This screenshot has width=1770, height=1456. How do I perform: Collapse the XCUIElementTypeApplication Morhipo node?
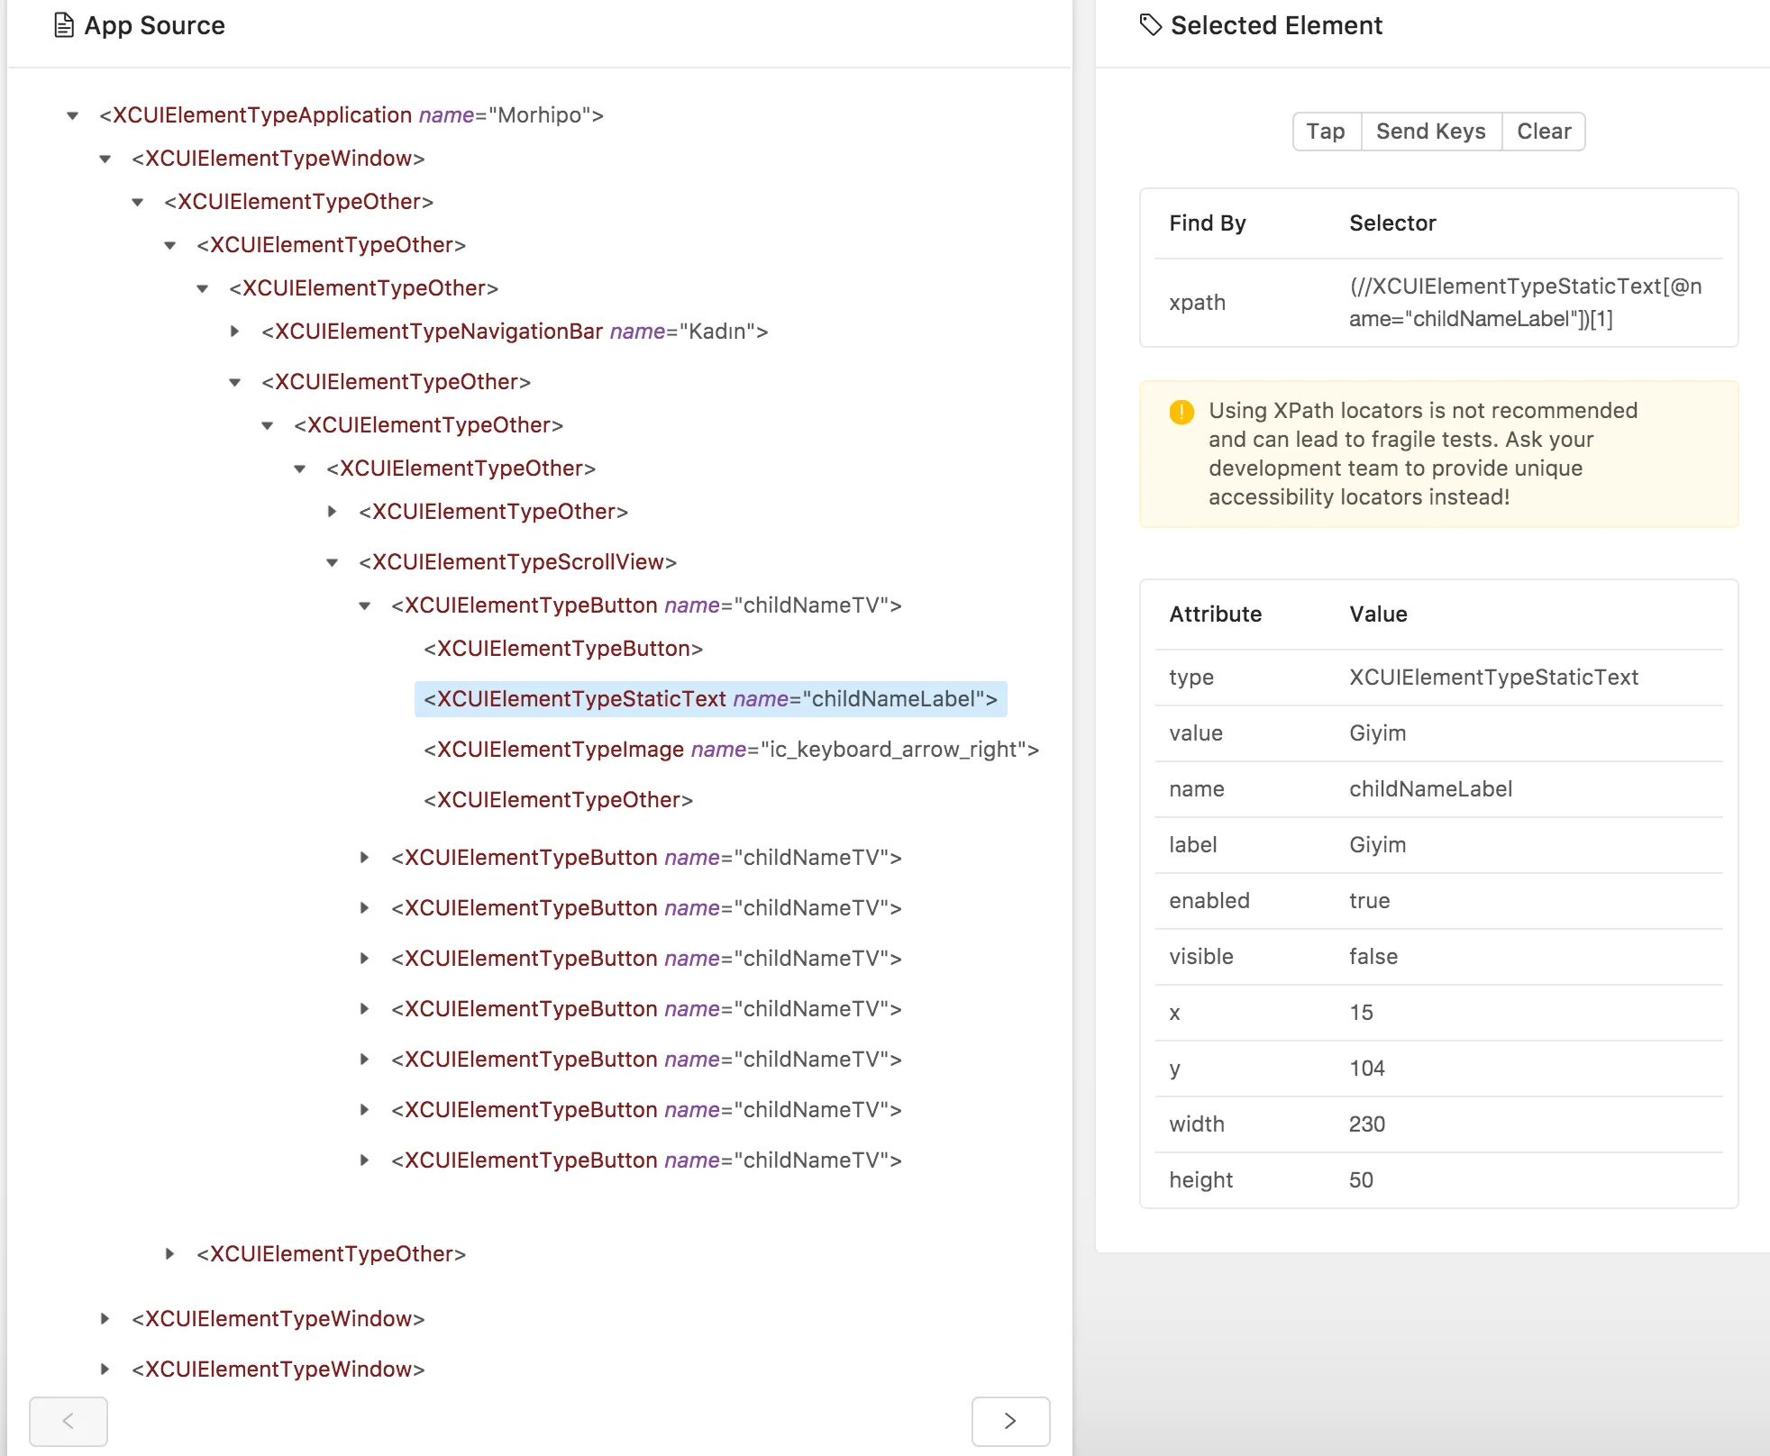73,115
